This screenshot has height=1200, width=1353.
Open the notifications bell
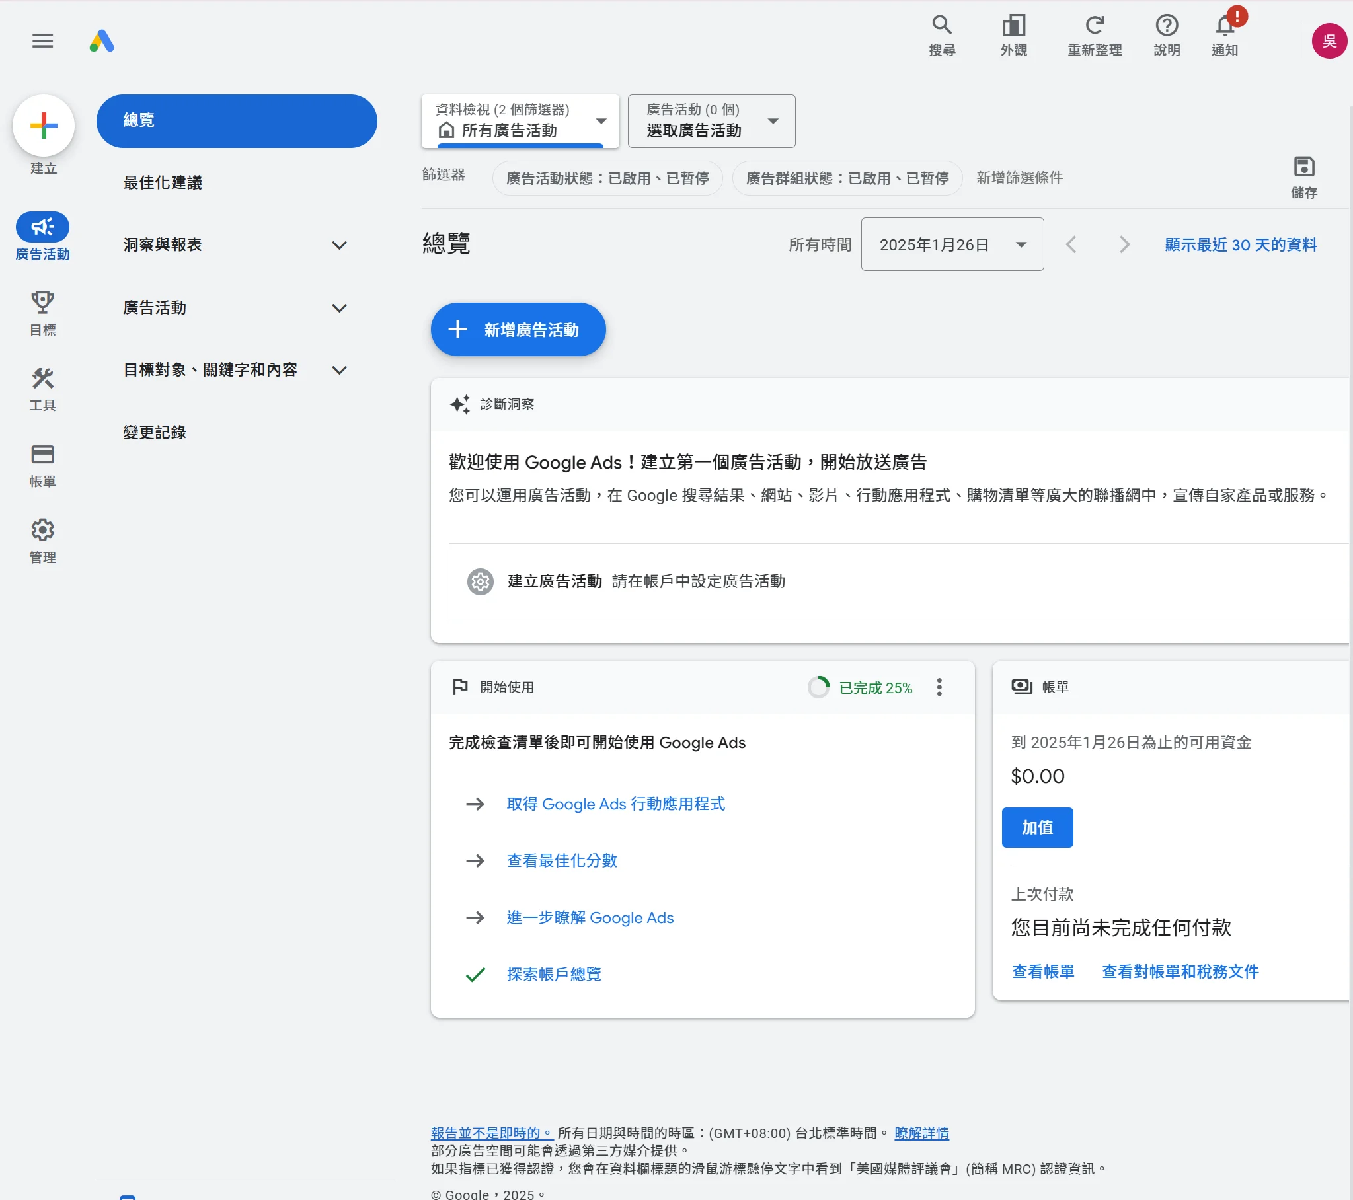pyautogui.click(x=1225, y=26)
